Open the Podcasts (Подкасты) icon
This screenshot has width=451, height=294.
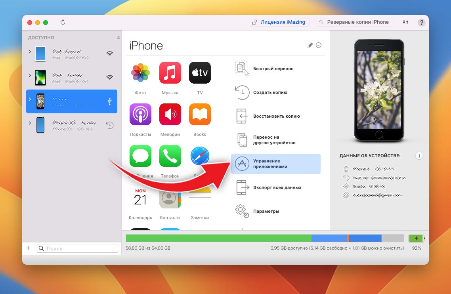[140, 114]
